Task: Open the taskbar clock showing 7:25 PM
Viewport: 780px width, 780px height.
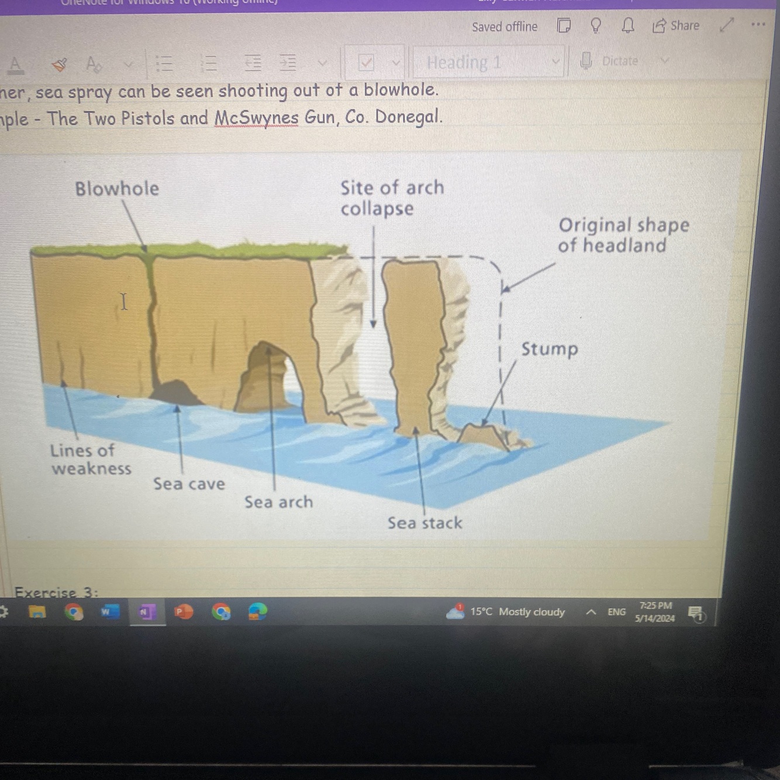Action: coord(655,612)
